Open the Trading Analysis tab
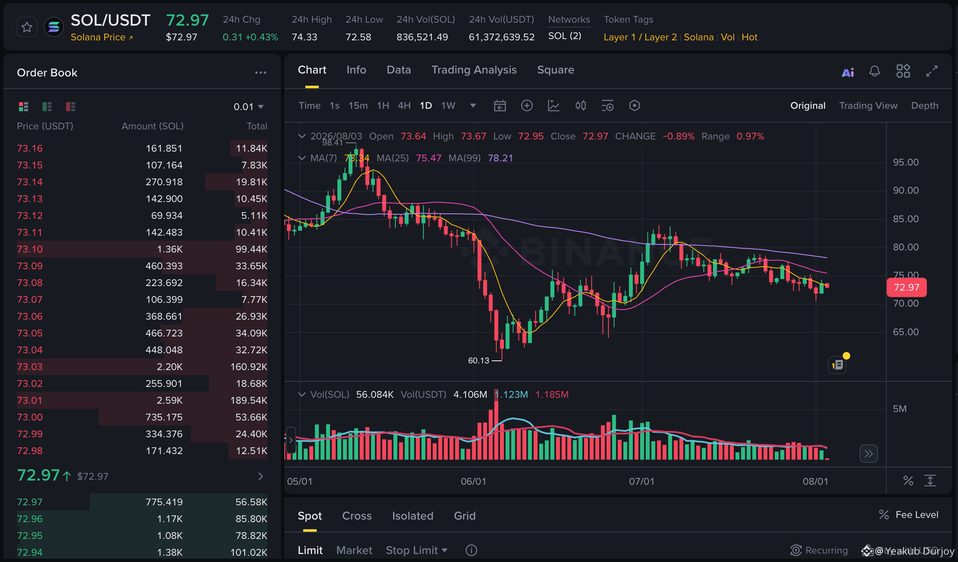Viewport: 958px width, 562px height. pos(474,70)
